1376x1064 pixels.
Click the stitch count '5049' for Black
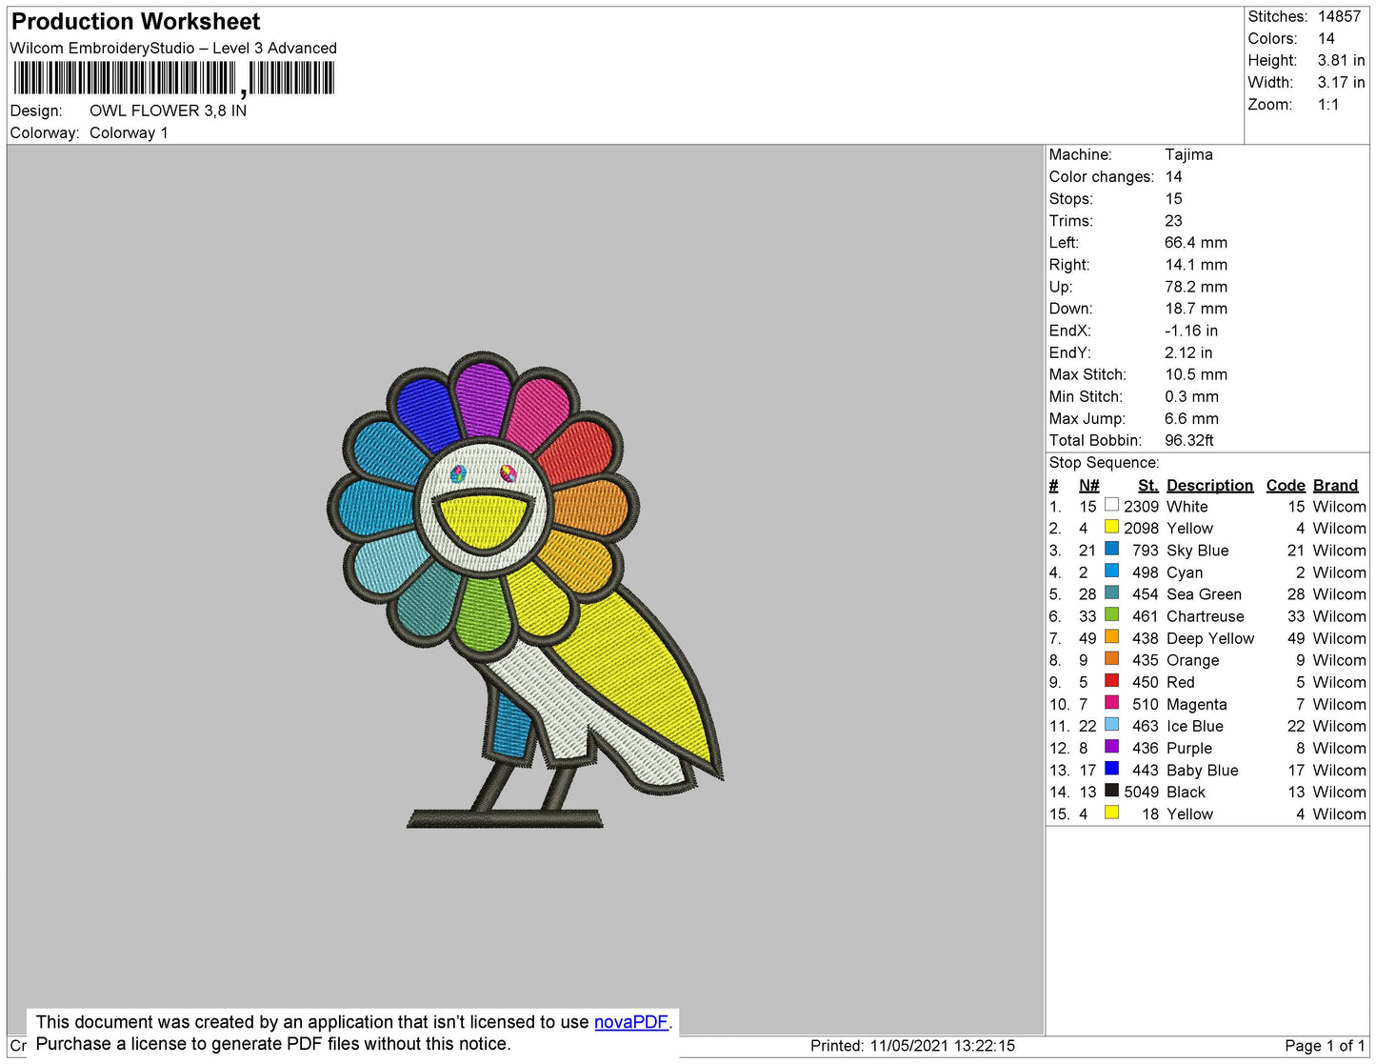point(1141,792)
